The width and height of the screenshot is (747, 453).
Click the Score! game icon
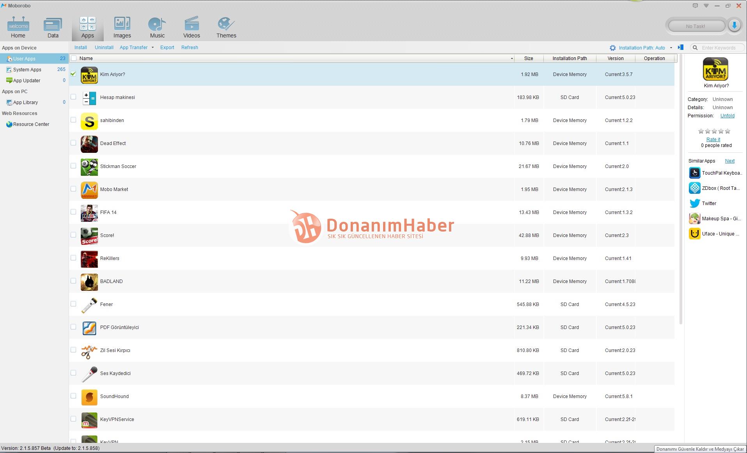(89, 236)
